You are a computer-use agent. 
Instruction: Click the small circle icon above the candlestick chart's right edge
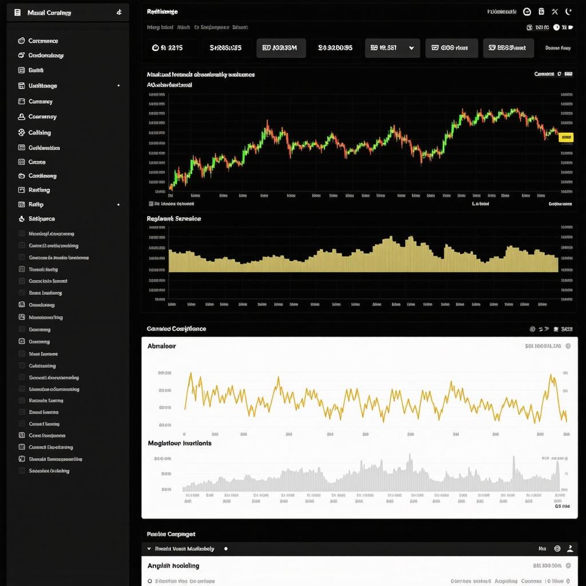(x=559, y=74)
